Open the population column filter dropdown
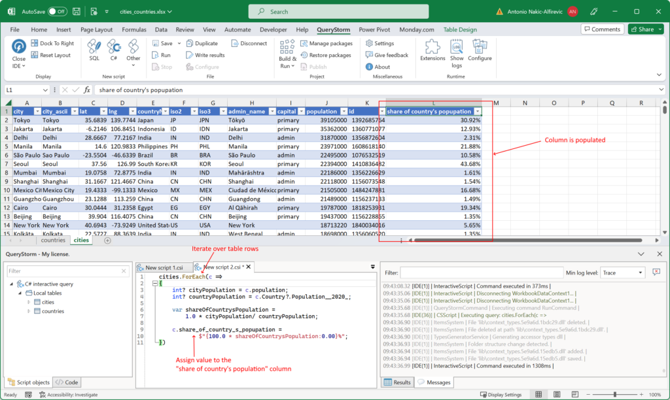Viewport: 670px width, 400px height. pos(342,112)
